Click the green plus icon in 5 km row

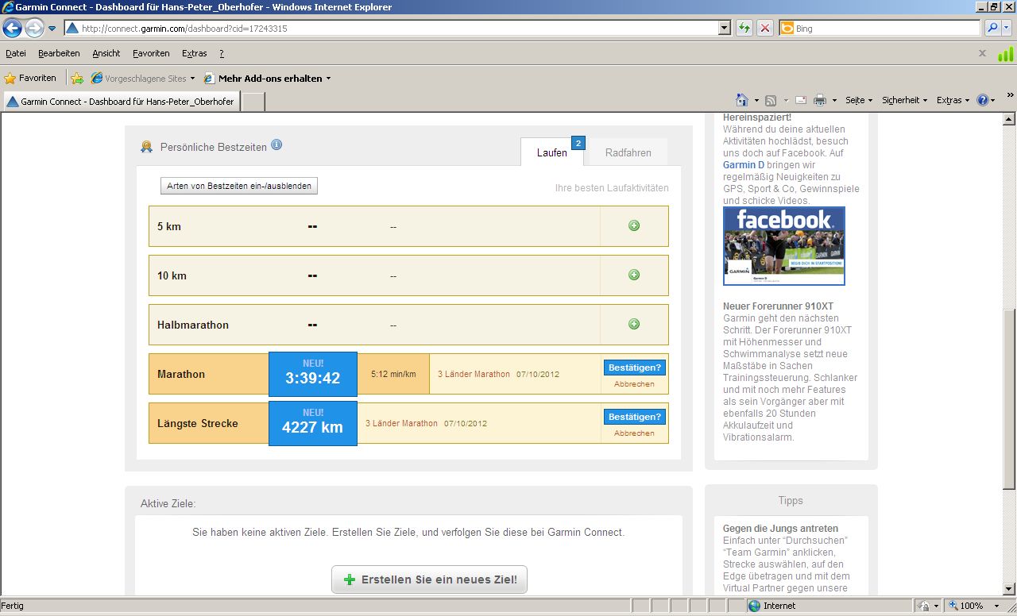pos(634,225)
